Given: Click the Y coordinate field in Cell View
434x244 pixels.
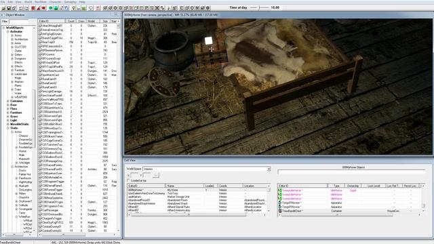Looking at the screenshot, I should pos(146,176).
